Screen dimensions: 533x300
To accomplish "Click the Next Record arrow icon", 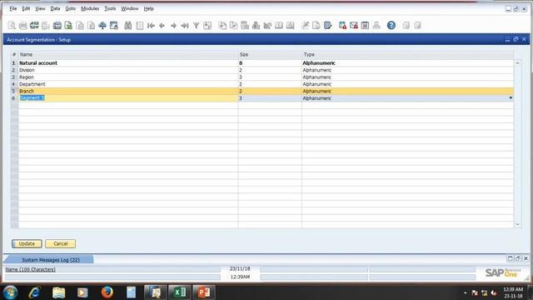I will 173,26.
